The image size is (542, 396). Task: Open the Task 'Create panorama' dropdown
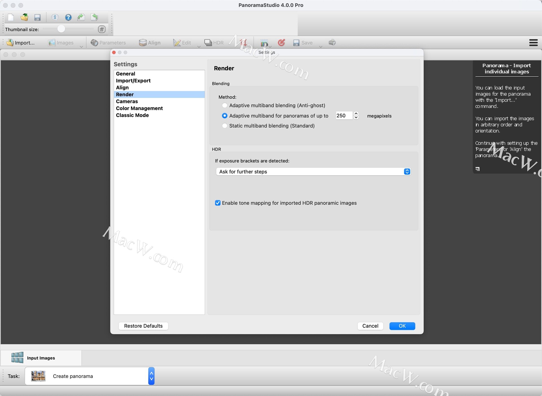[89, 376]
